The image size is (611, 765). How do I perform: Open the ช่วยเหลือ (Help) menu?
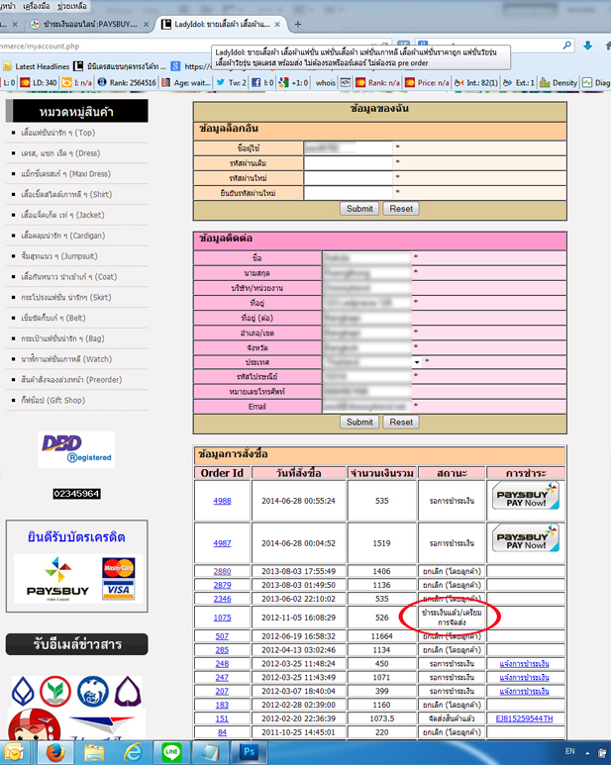[x=71, y=6]
